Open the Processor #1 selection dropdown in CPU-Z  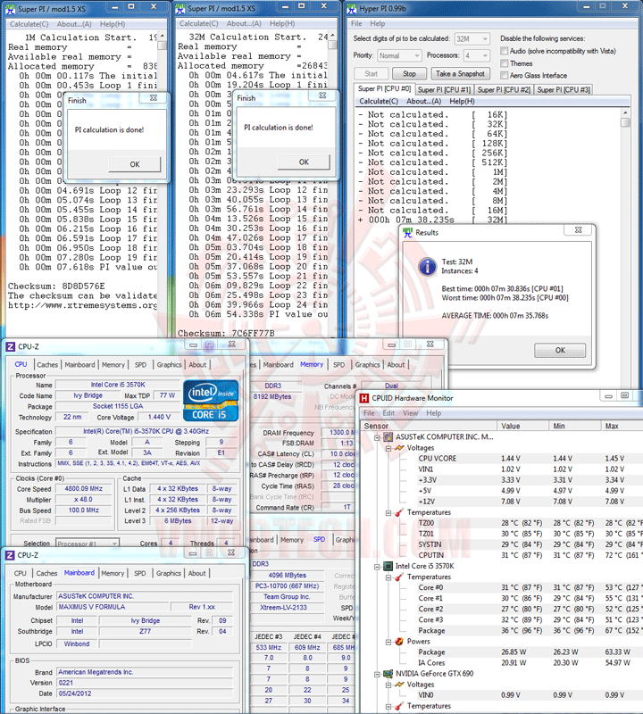87,544
